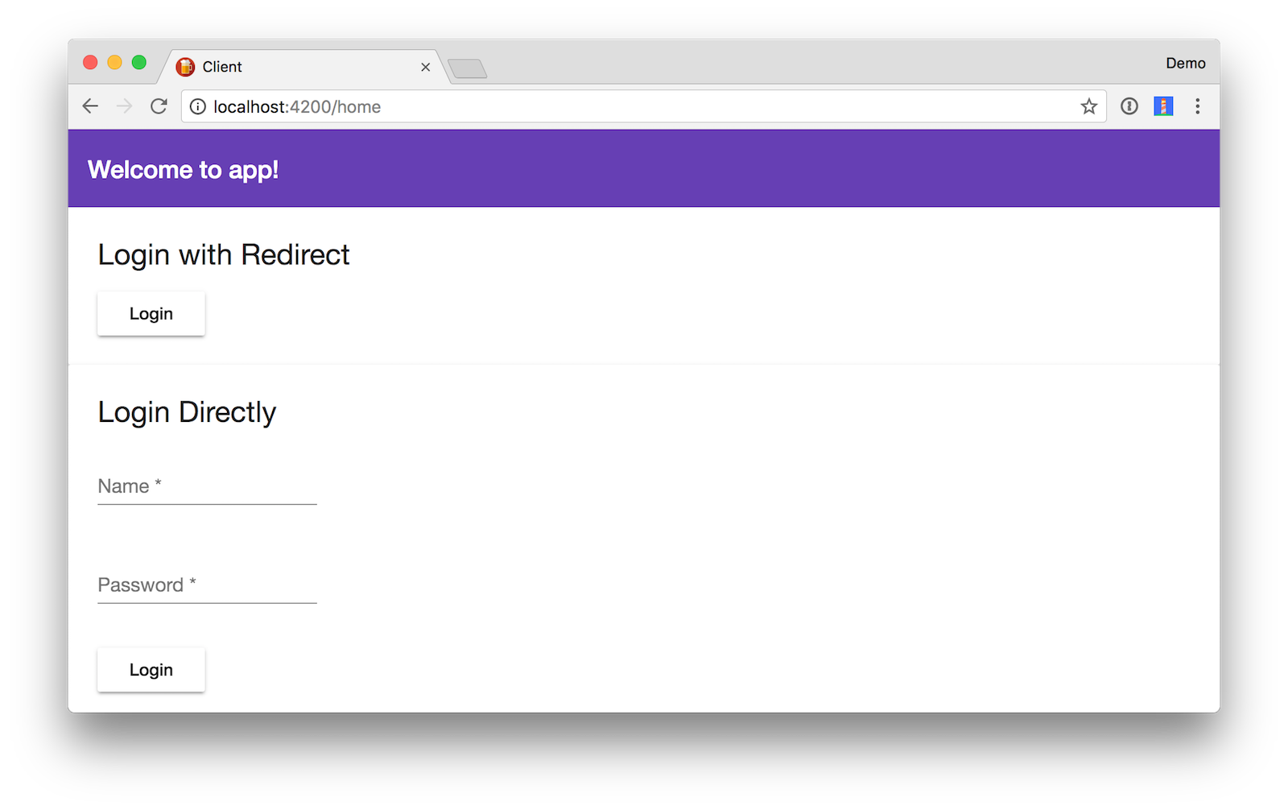Bookmark this page with the star
This screenshot has width=1288, height=810.
[1088, 106]
